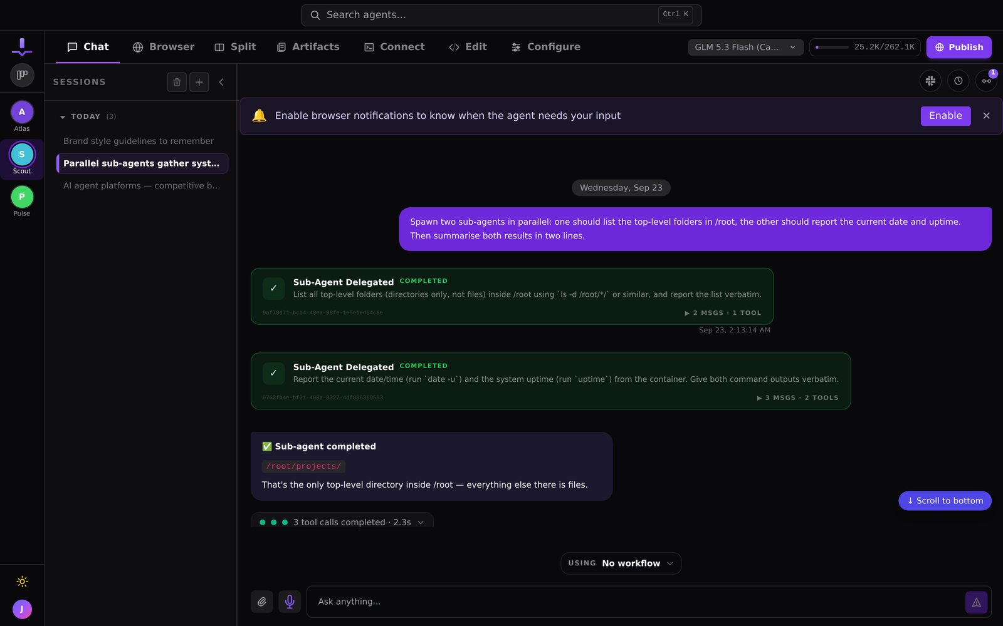Expand the 3 msgs 2 tools details
The height and width of the screenshot is (626, 1003).
coord(797,398)
